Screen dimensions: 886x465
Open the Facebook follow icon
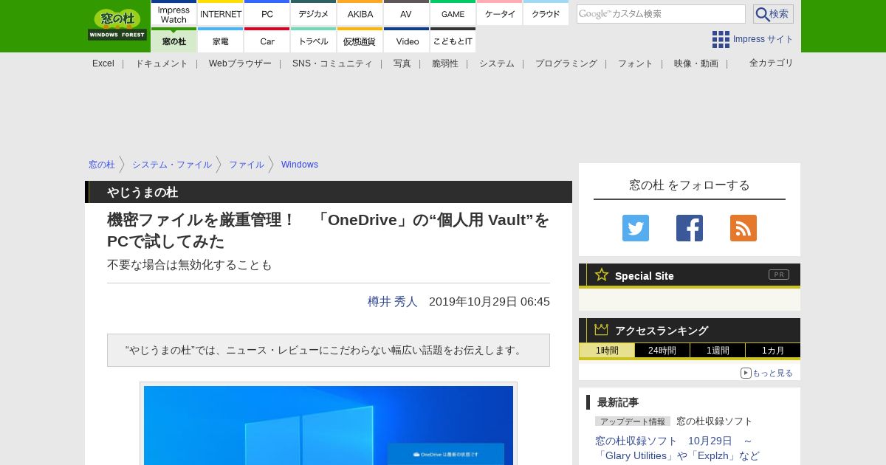coord(690,228)
